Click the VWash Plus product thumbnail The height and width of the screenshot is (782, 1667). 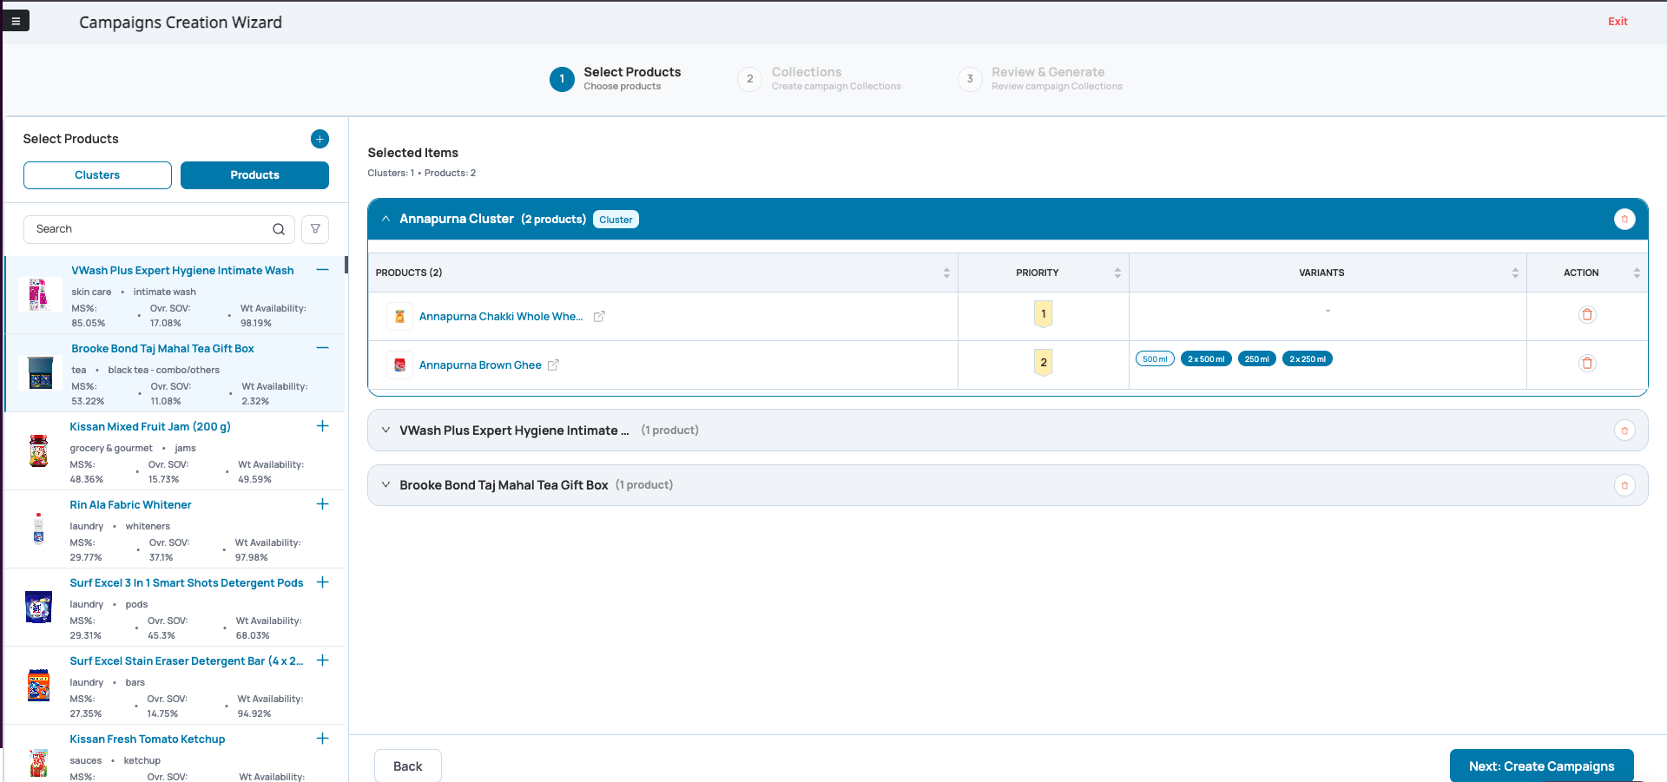pyautogui.click(x=39, y=295)
